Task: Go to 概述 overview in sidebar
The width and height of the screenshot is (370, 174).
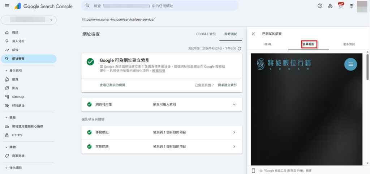Action: click(x=29, y=33)
